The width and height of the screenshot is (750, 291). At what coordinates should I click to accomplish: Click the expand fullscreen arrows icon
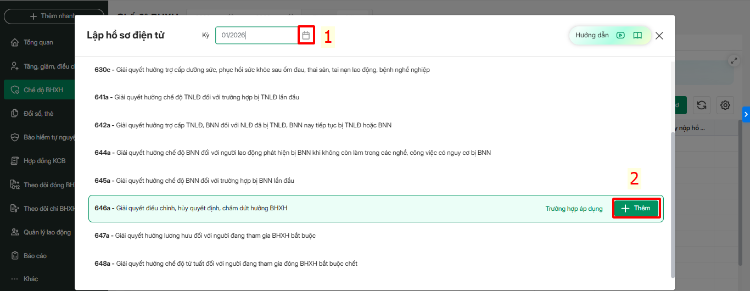(733, 61)
